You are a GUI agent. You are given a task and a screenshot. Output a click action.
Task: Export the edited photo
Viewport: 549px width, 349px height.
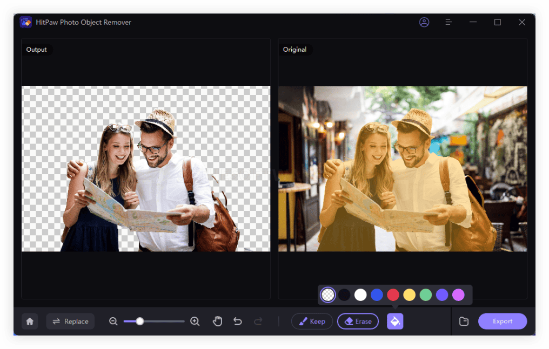[x=503, y=321]
